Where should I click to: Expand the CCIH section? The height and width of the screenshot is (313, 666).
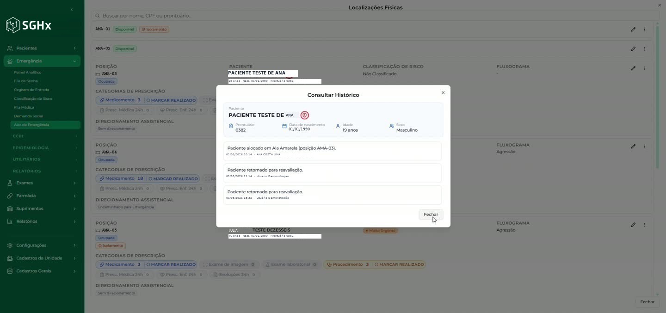[45, 136]
